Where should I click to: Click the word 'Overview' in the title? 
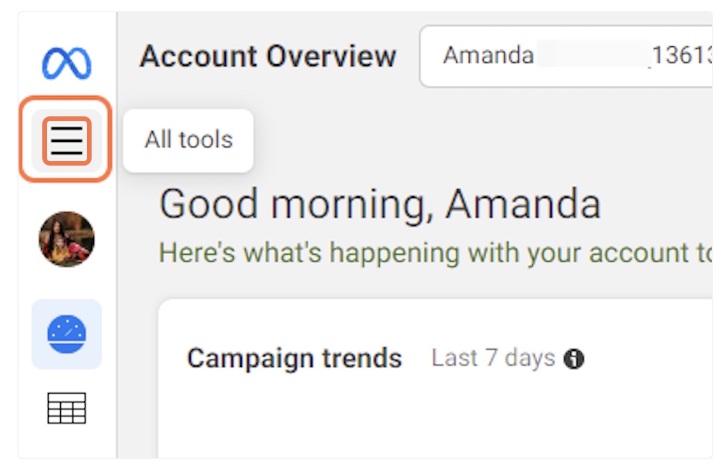coord(331,57)
